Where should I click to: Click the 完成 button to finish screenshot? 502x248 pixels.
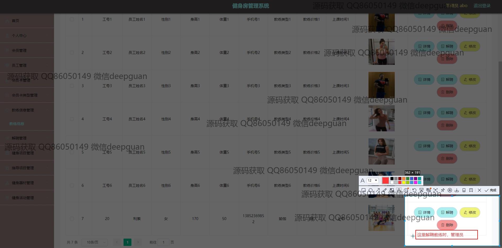pyautogui.click(x=490, y=190)
